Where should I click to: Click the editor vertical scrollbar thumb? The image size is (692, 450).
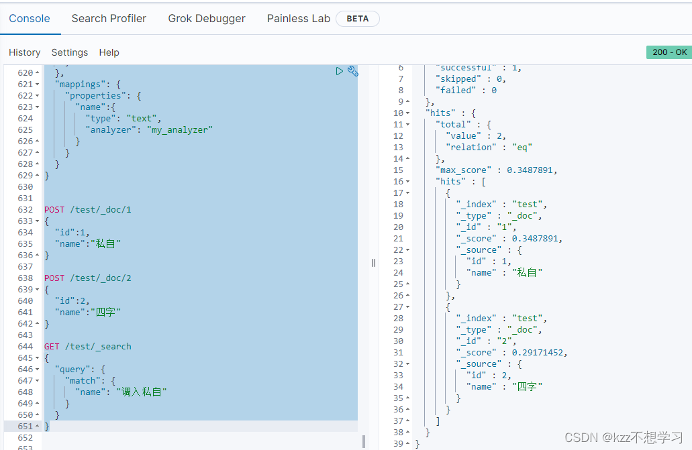[364, 442]
